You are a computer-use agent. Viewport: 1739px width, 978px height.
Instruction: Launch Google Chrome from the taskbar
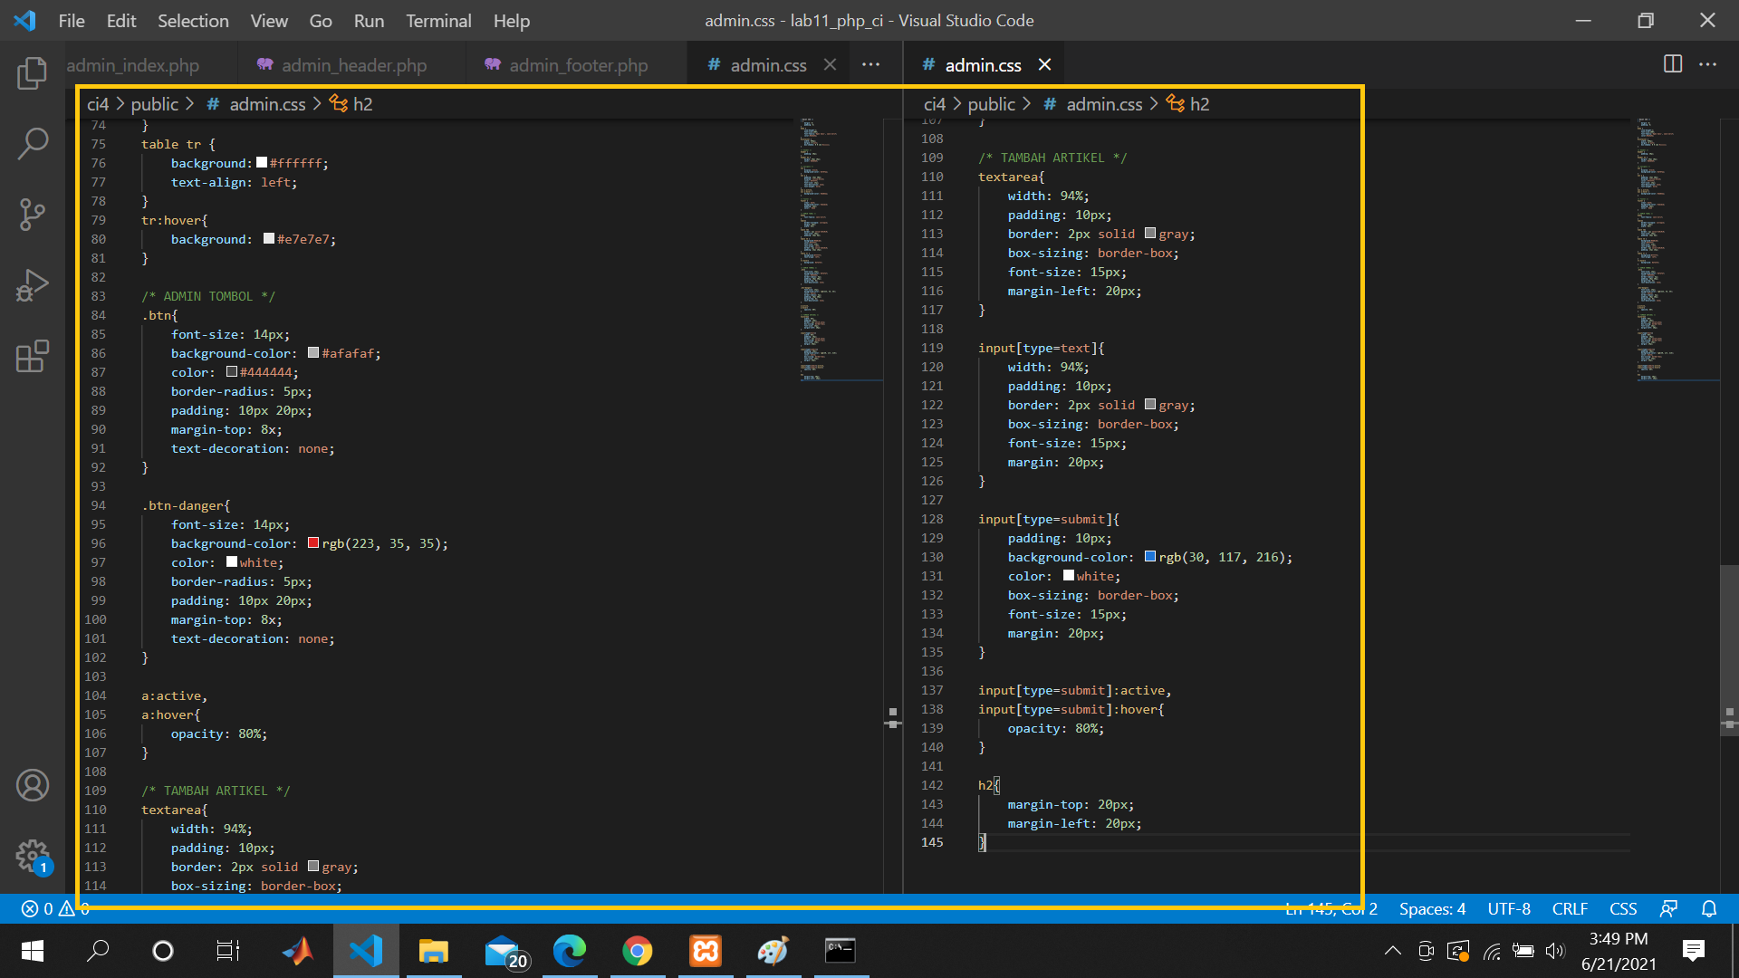tap(638, 951)
